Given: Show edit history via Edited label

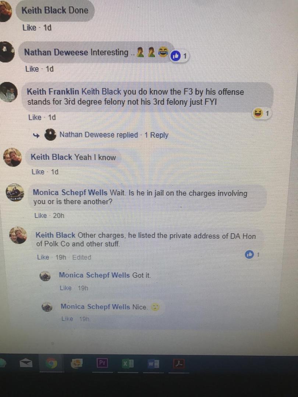Looking at the screenshot, I should pyautogui.click(x=82, y=257).
